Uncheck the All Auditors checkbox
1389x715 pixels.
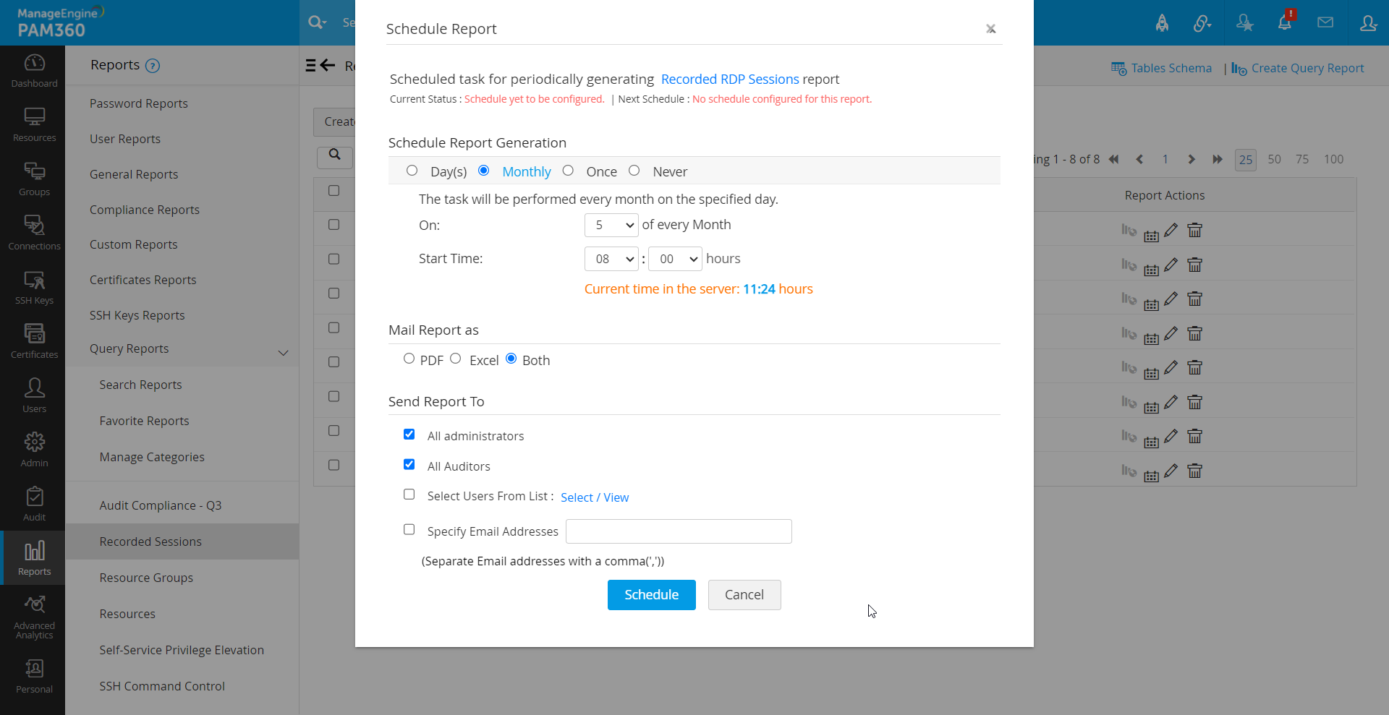coord(409,464)
